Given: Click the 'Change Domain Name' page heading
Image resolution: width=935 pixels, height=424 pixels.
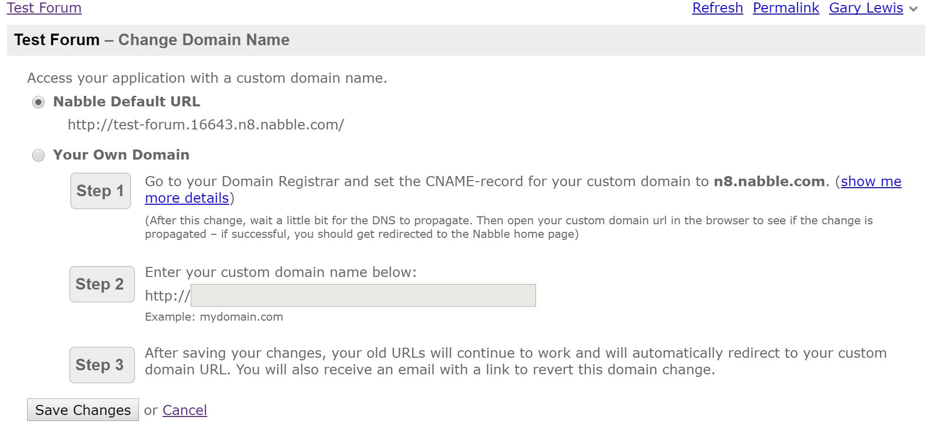Looking at the screenshot, I should [204, 40].
